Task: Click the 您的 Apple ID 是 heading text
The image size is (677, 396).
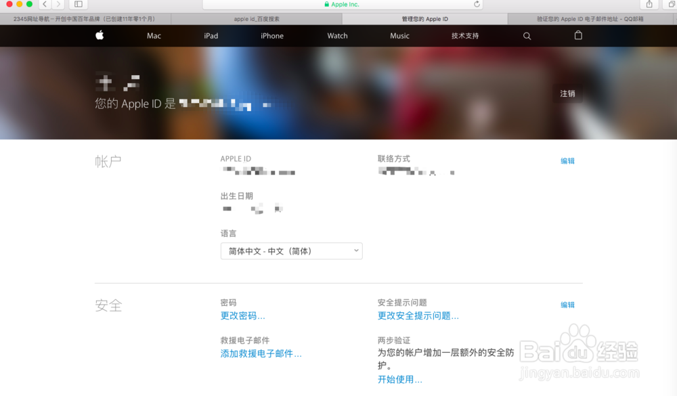Action: tap(135, 104)
